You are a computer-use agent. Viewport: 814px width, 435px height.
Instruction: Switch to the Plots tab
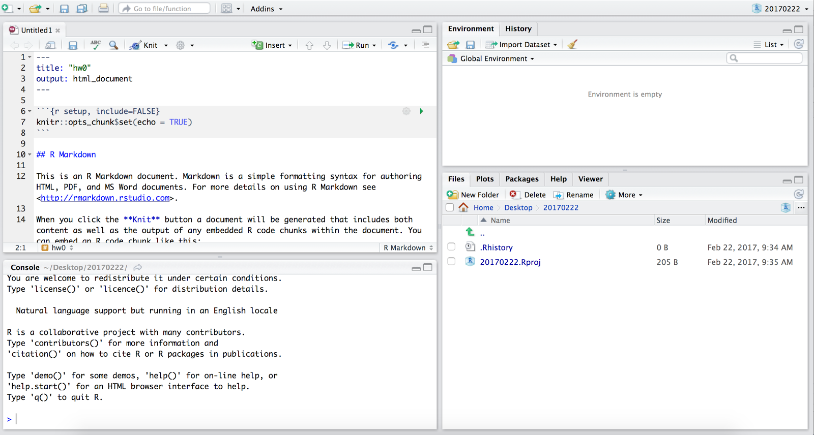tap(485, 179)
